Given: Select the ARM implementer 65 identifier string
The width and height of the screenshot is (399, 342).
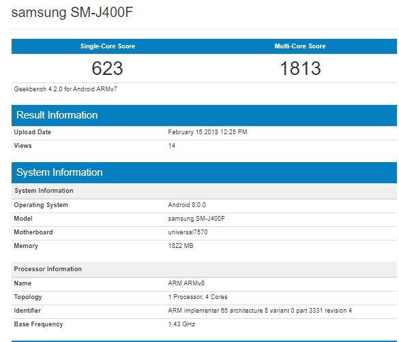Looking at the screenshot, I should 260,311.
